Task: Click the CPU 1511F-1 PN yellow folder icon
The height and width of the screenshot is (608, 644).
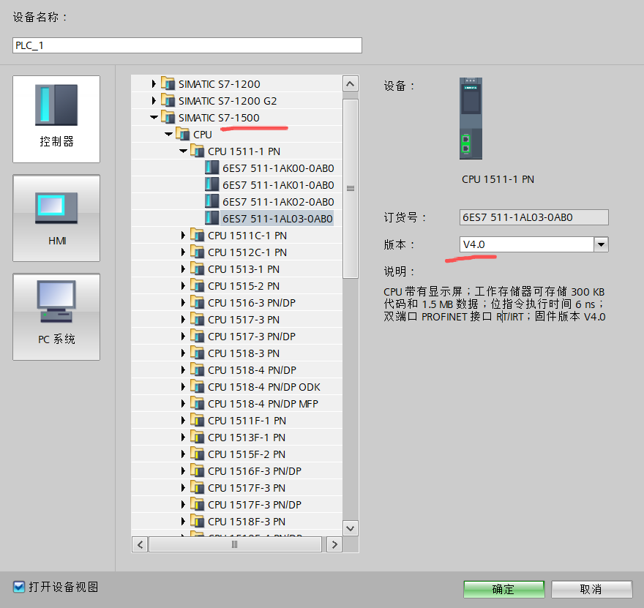Action: (x=197, y=421)
